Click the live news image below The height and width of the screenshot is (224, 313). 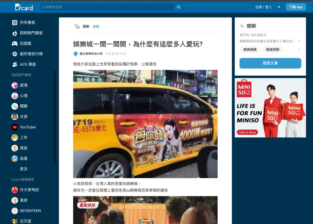[x=145, y=210]
